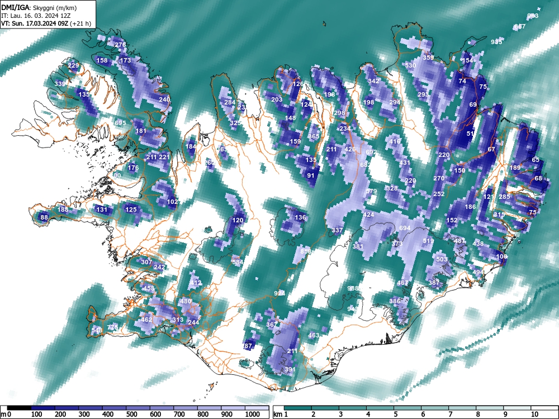Select the 391 value near the south coast
The width and height of the screenshot is (559, 419).
pos(290,369)
